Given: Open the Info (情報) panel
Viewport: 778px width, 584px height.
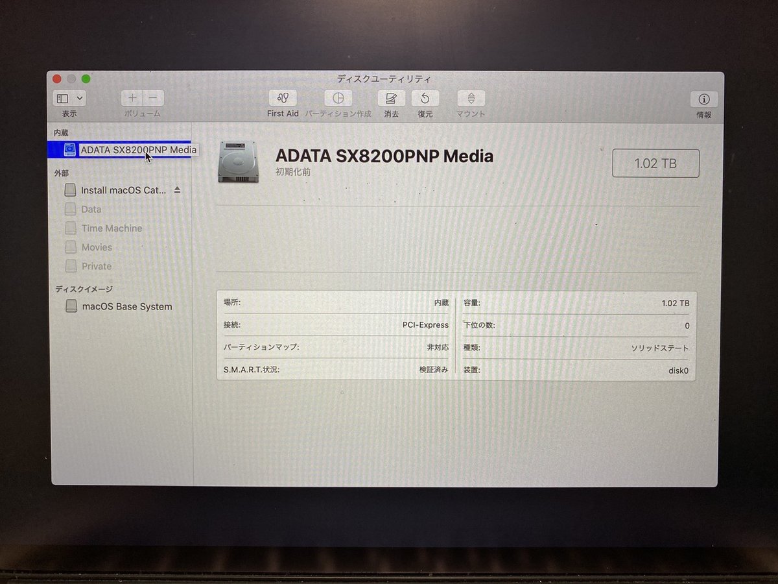Looking at the screenshot, I should (703, 99).
